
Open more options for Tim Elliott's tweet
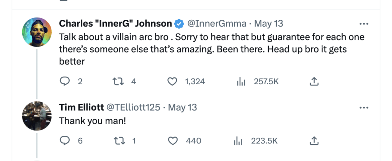tap(363, 108)
